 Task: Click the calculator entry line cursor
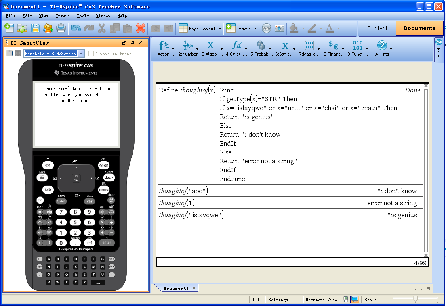click(x=160, y=226)
